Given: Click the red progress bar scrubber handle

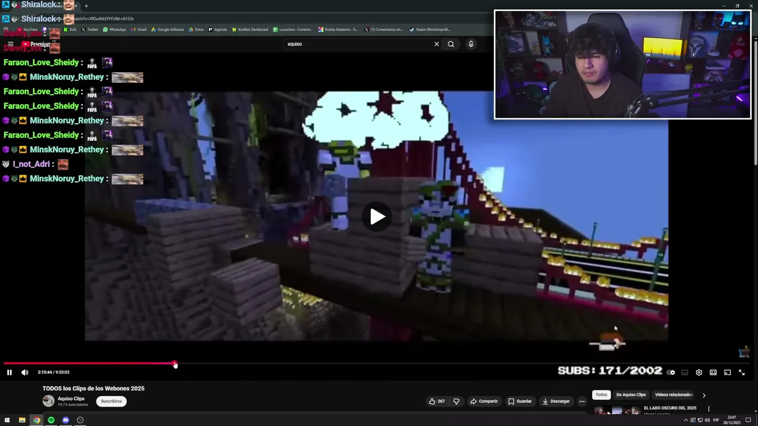Looking at the screenshot, I should (175, 364).
